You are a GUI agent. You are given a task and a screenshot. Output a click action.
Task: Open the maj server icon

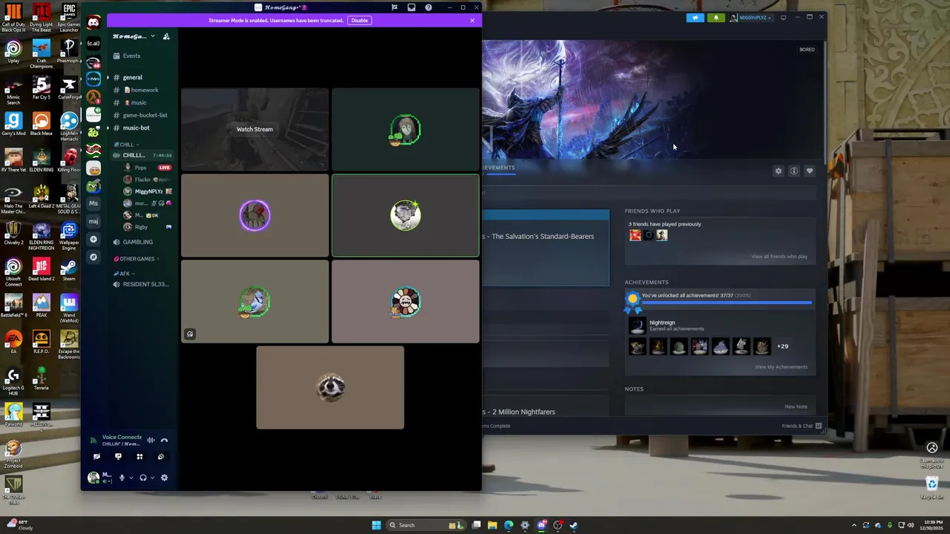tap(94, 221)
